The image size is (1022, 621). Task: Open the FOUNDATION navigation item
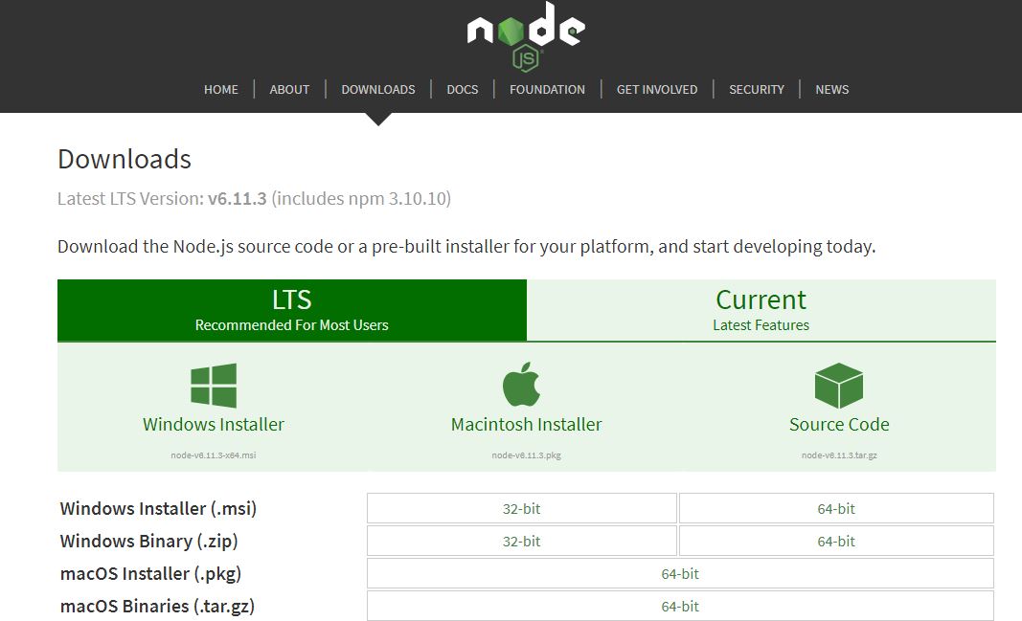point(547,89)
